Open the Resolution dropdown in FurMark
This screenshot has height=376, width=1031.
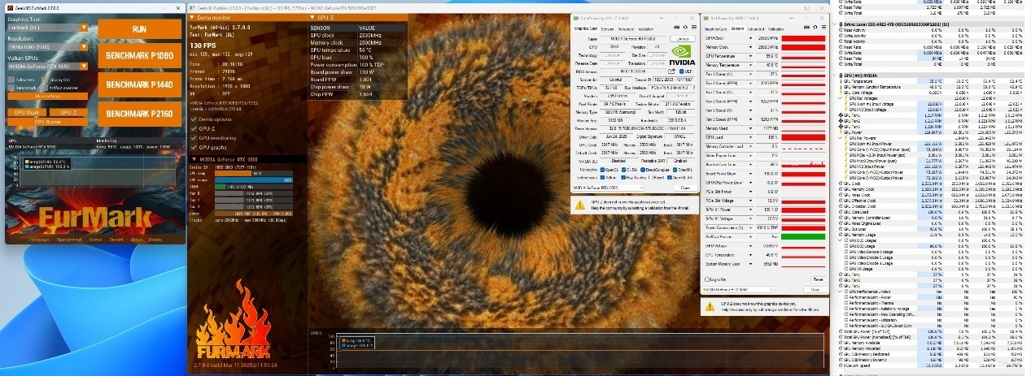point(83,47)
